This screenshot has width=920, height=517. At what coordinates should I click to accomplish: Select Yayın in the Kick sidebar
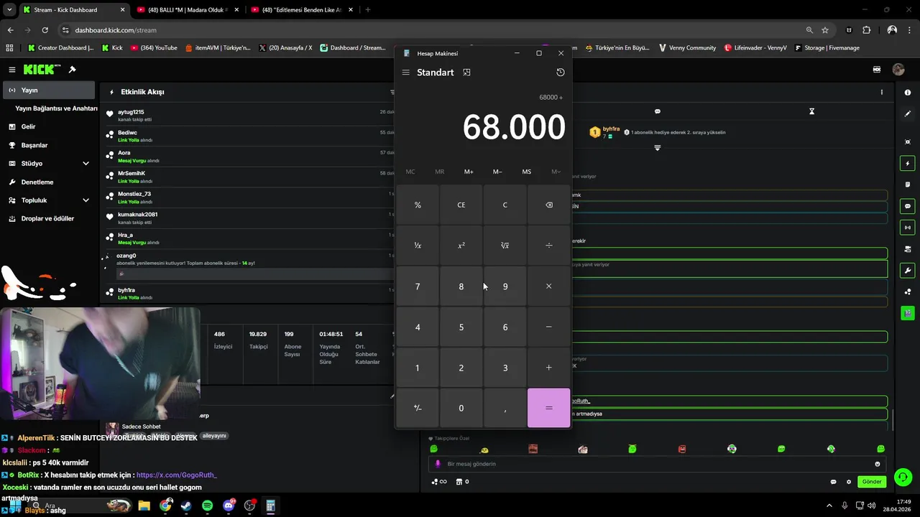(x=49, y=90)
